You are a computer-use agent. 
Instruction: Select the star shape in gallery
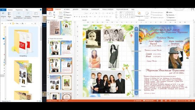[x=132, y=17]
